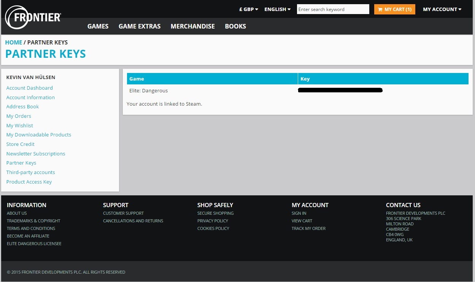This screenshot has width=475, height=282.
Task: Open Elite Dangerous Licensee footer link
Action: pos(34,244)
